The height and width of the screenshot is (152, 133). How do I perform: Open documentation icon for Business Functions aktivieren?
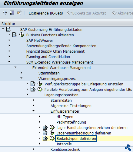click(x=15, y=35)
